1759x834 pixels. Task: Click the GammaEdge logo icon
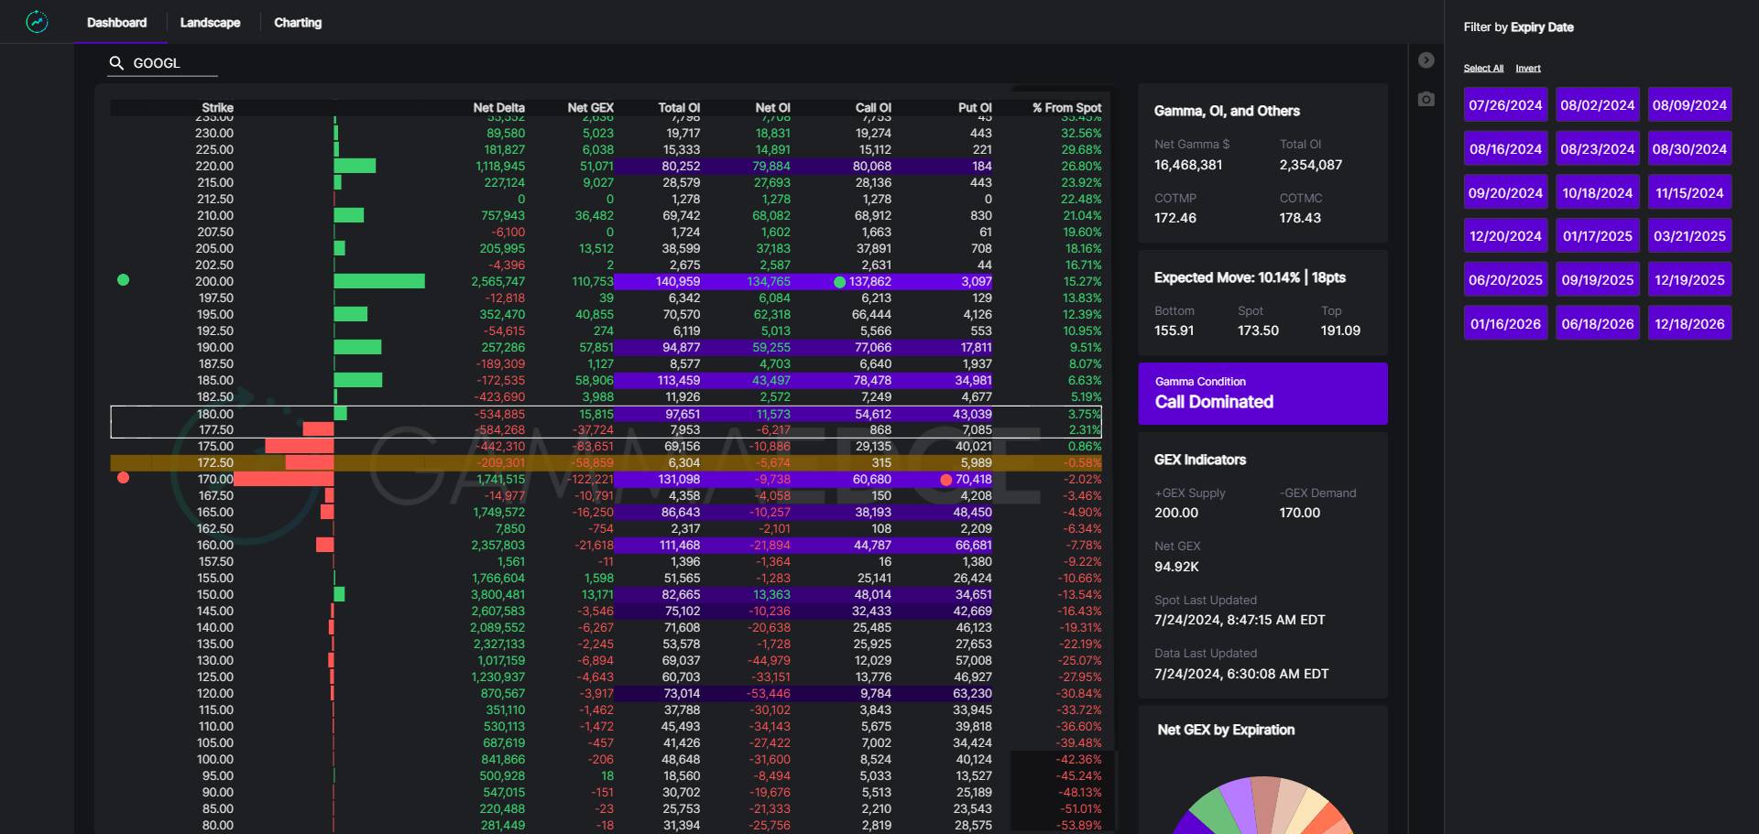(37, 22)
